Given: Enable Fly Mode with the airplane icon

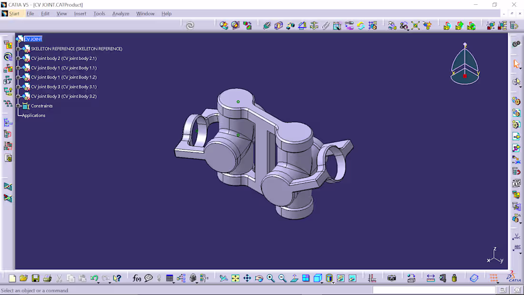Looking at the screenshot, I should (x=224, y=277).
